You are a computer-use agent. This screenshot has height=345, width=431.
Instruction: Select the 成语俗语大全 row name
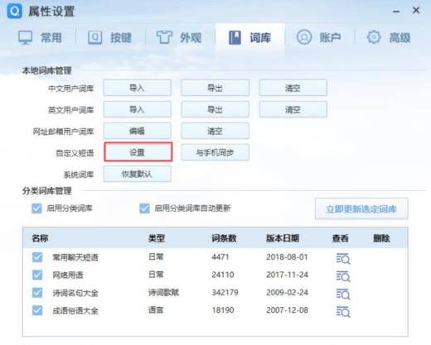[x=75, y=310]
